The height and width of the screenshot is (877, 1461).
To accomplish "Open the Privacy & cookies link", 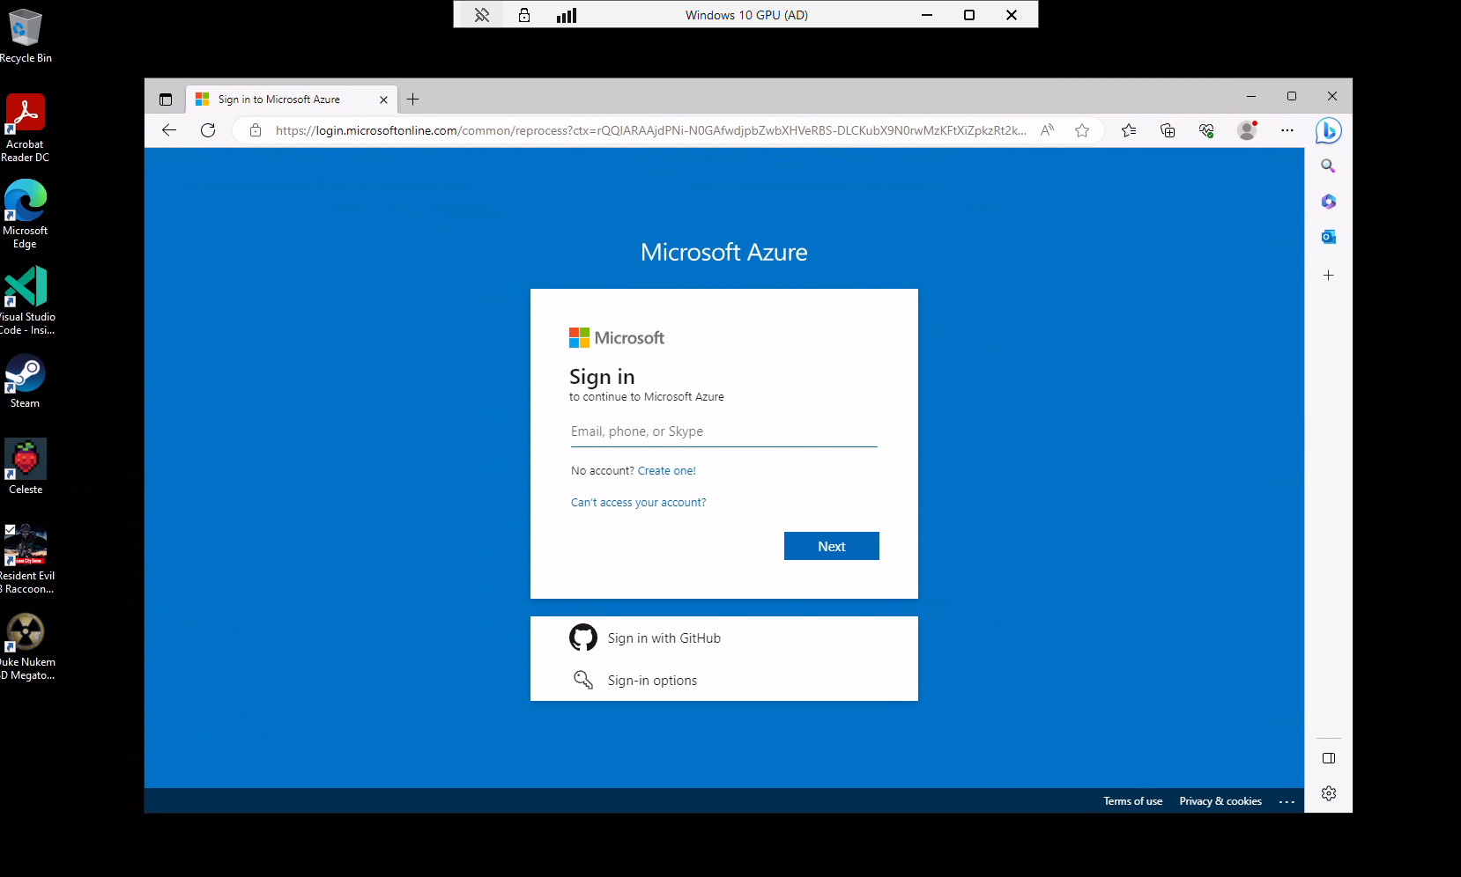I will point(1220,800).
